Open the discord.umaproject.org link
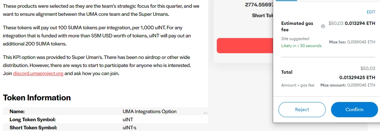 coord(38,73)
